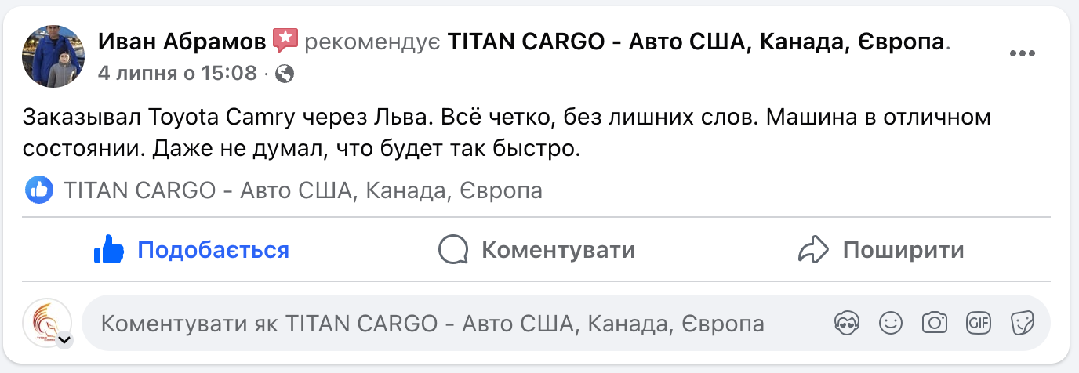Open the three-dots post options menu
This screenshot has width=1079, height=373.
pyautogui.click(x=1023, y=54)
